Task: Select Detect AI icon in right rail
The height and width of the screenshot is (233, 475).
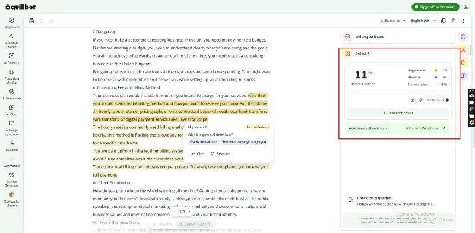Action: pyautogui.click(x=463, y=50)
